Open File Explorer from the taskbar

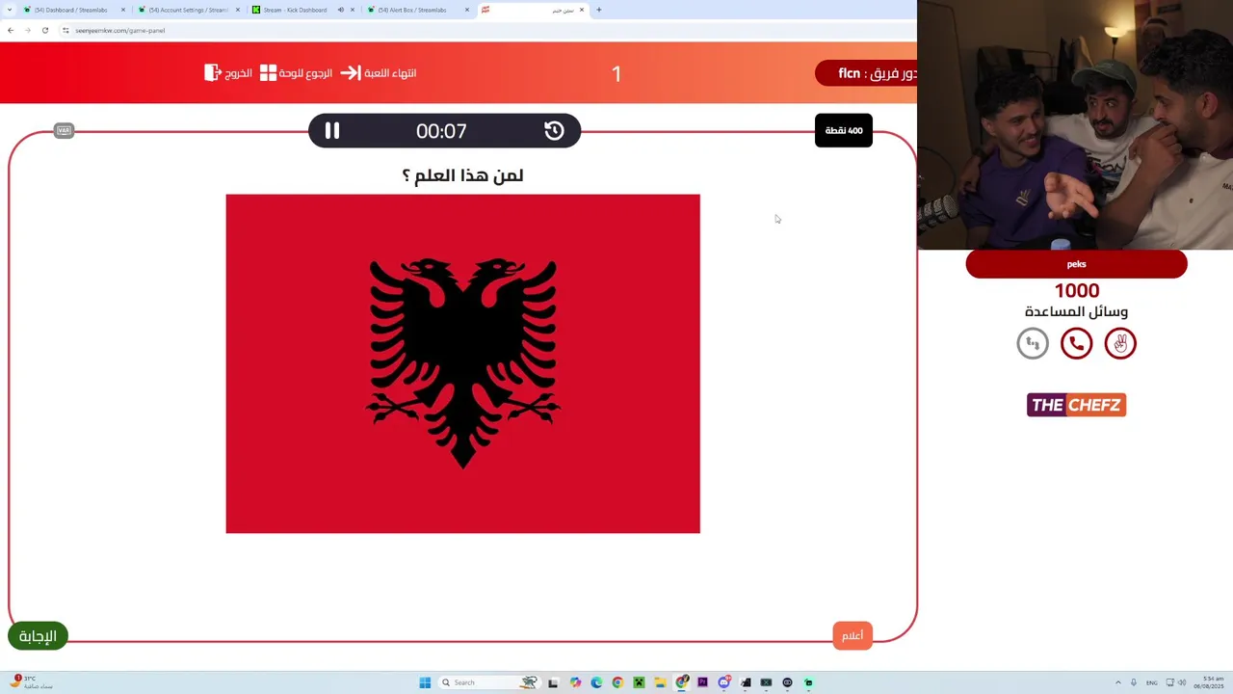click(660, 682)
